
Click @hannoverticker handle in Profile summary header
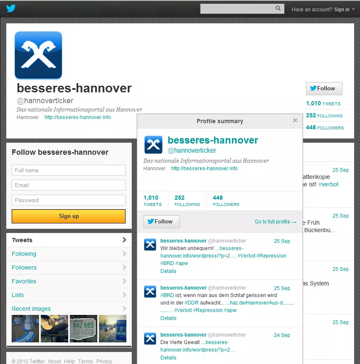pyautogui.click(x=192, y=151)
